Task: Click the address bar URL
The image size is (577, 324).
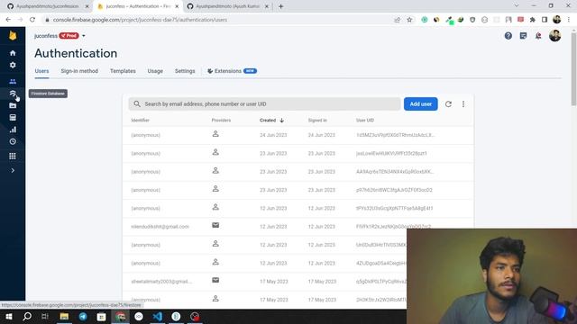Action: tap(140, 20)
